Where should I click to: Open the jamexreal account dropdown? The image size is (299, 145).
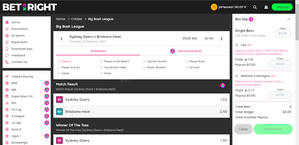click(x=232, y=7)
